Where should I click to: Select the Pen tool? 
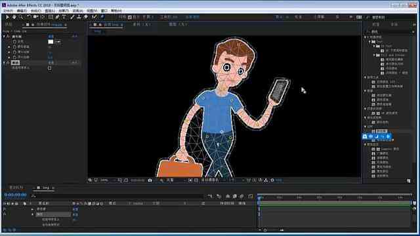57,17
